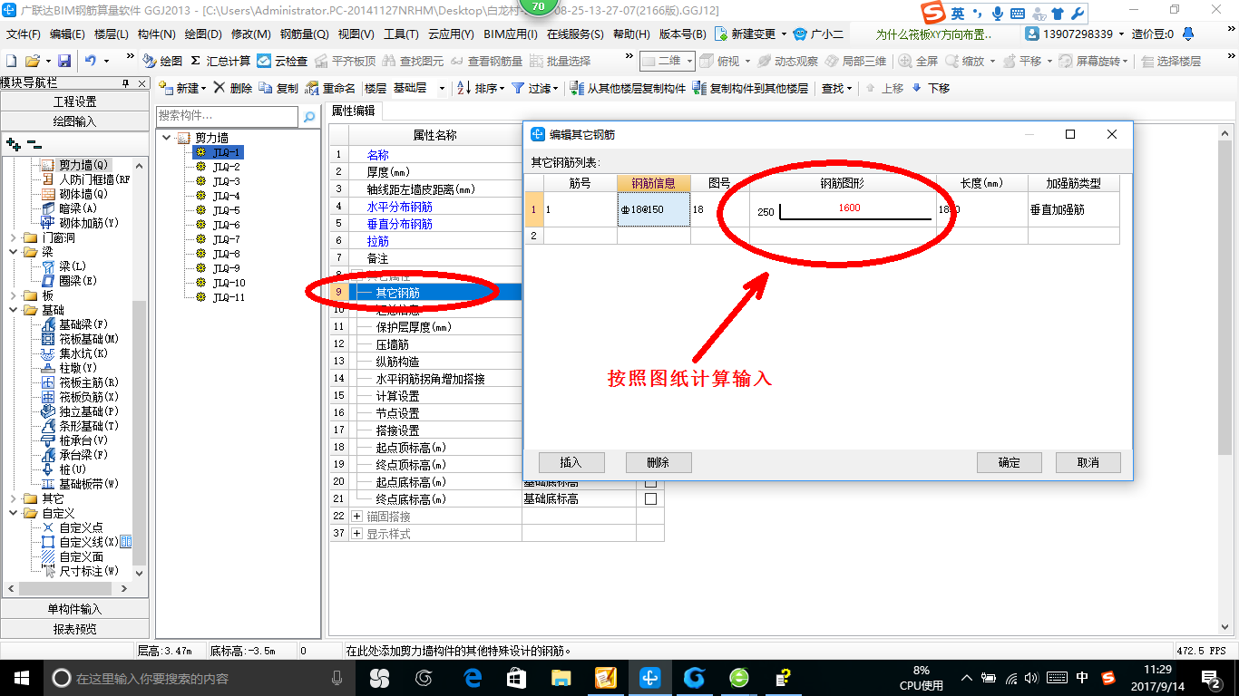
Task: Select 筏板基础(M) in navigation tree
Action: (x=89, y=339)
